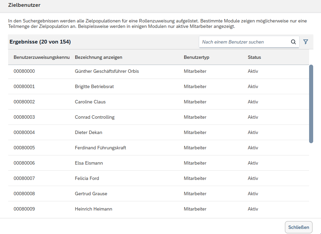This screenshot has width=321, height=234.
Task: Click the vertical scrollbar of results table
Action: pos(311,104)
